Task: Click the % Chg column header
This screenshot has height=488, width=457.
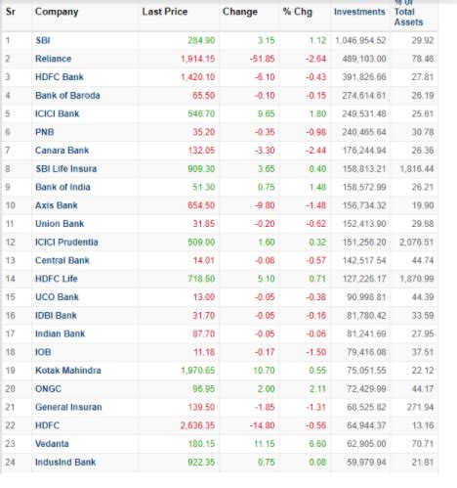Action: 298,12
